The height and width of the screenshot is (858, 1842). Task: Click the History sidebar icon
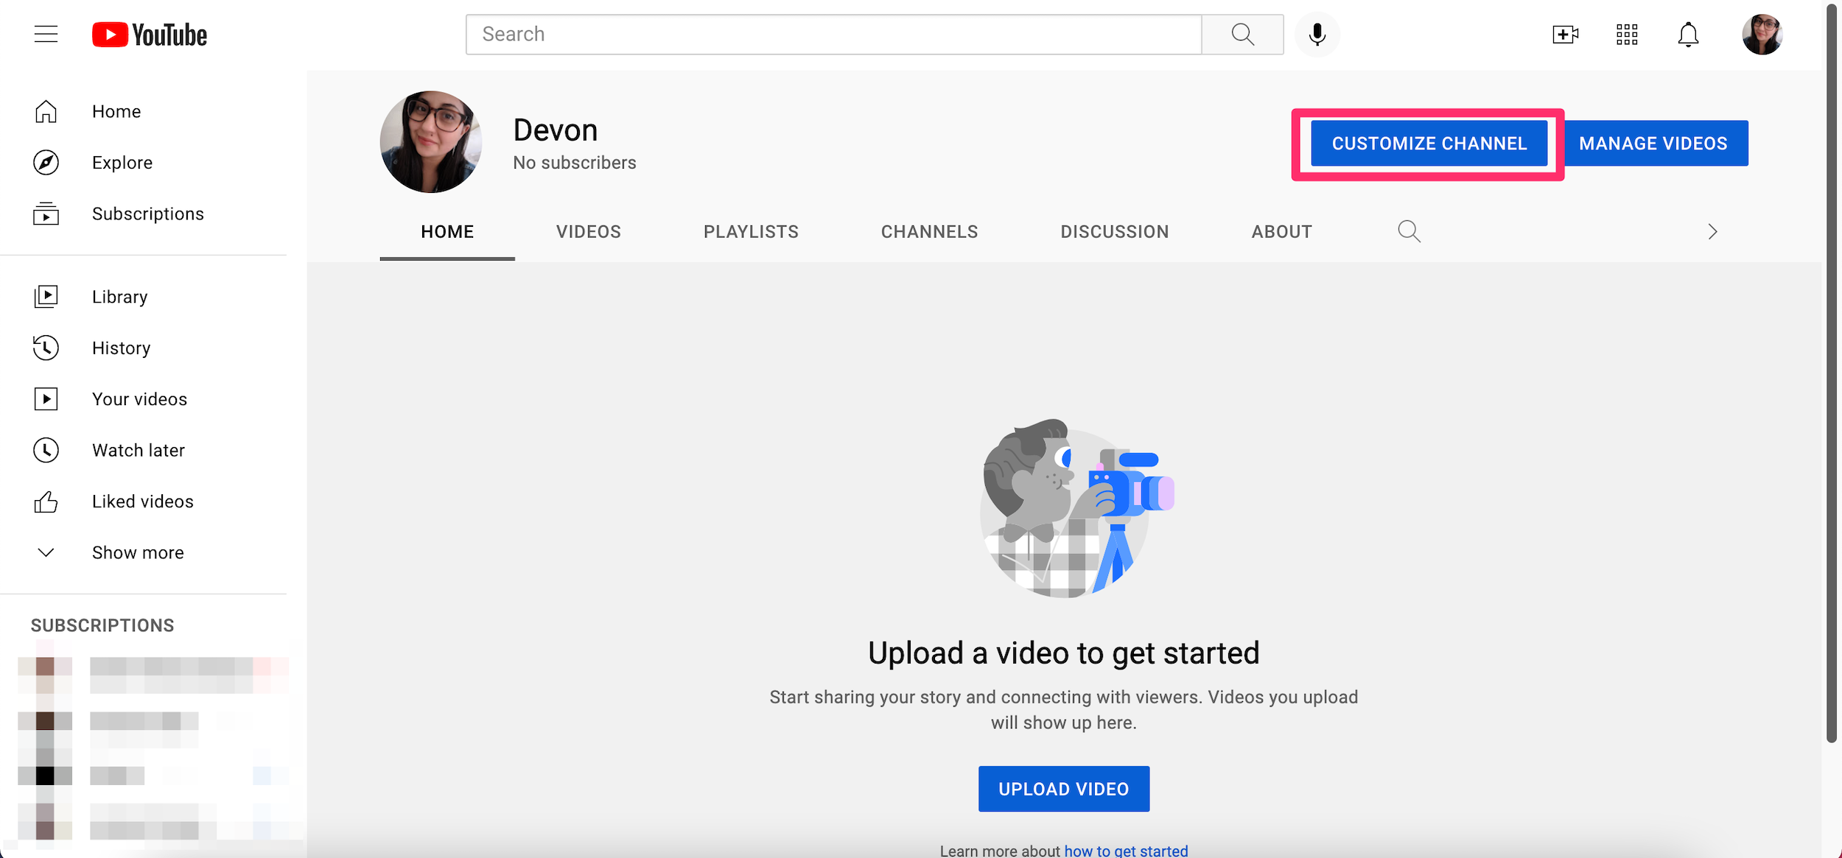(46, 348)
